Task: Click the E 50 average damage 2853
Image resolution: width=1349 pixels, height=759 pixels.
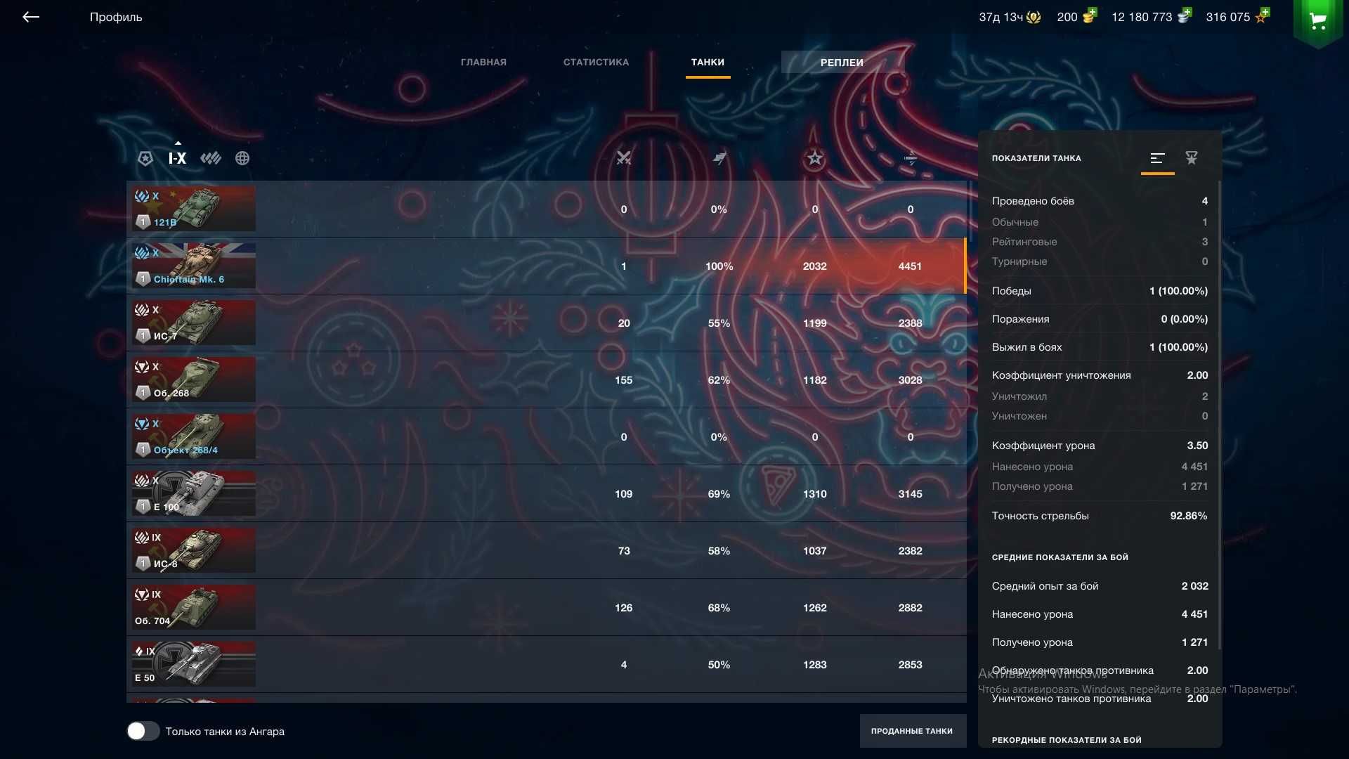Action: pyautogui.click(x=910, y=665)
